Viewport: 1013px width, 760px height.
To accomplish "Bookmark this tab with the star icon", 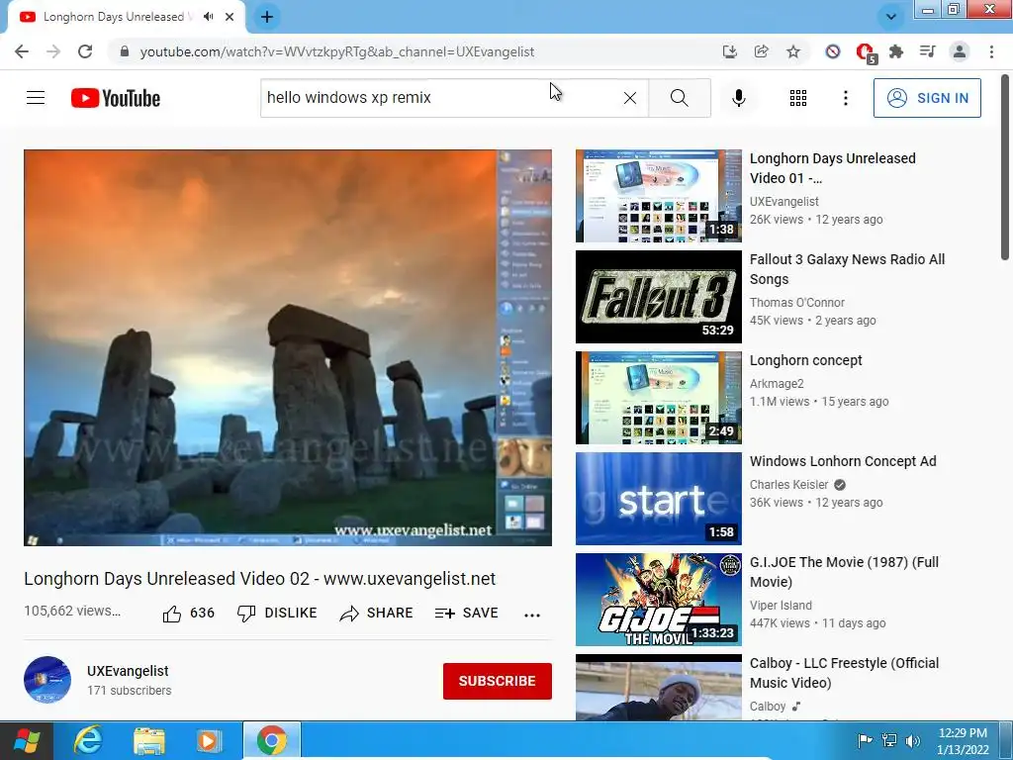I will point(793,51).
